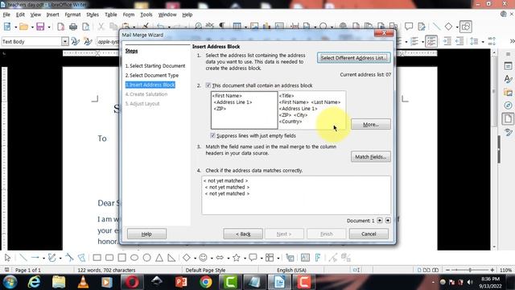Expand the New document dropdown arrow

point(15,27)
